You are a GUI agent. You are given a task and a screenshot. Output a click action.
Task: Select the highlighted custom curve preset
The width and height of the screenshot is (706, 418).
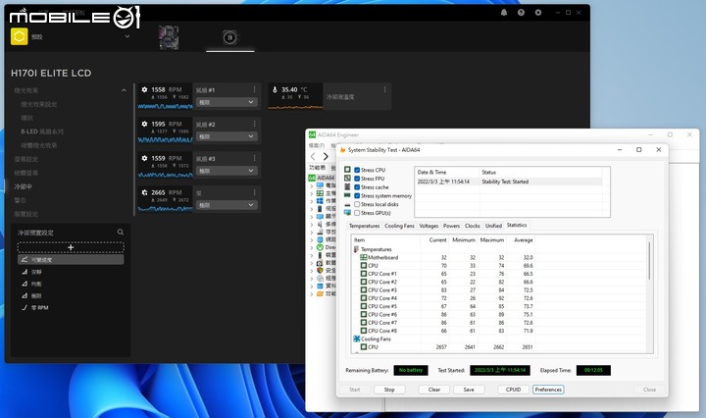click(71, 259)
